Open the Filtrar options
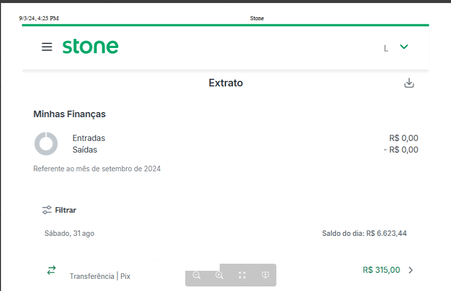This screenshot has width=451, height=291. click(66, 210)
